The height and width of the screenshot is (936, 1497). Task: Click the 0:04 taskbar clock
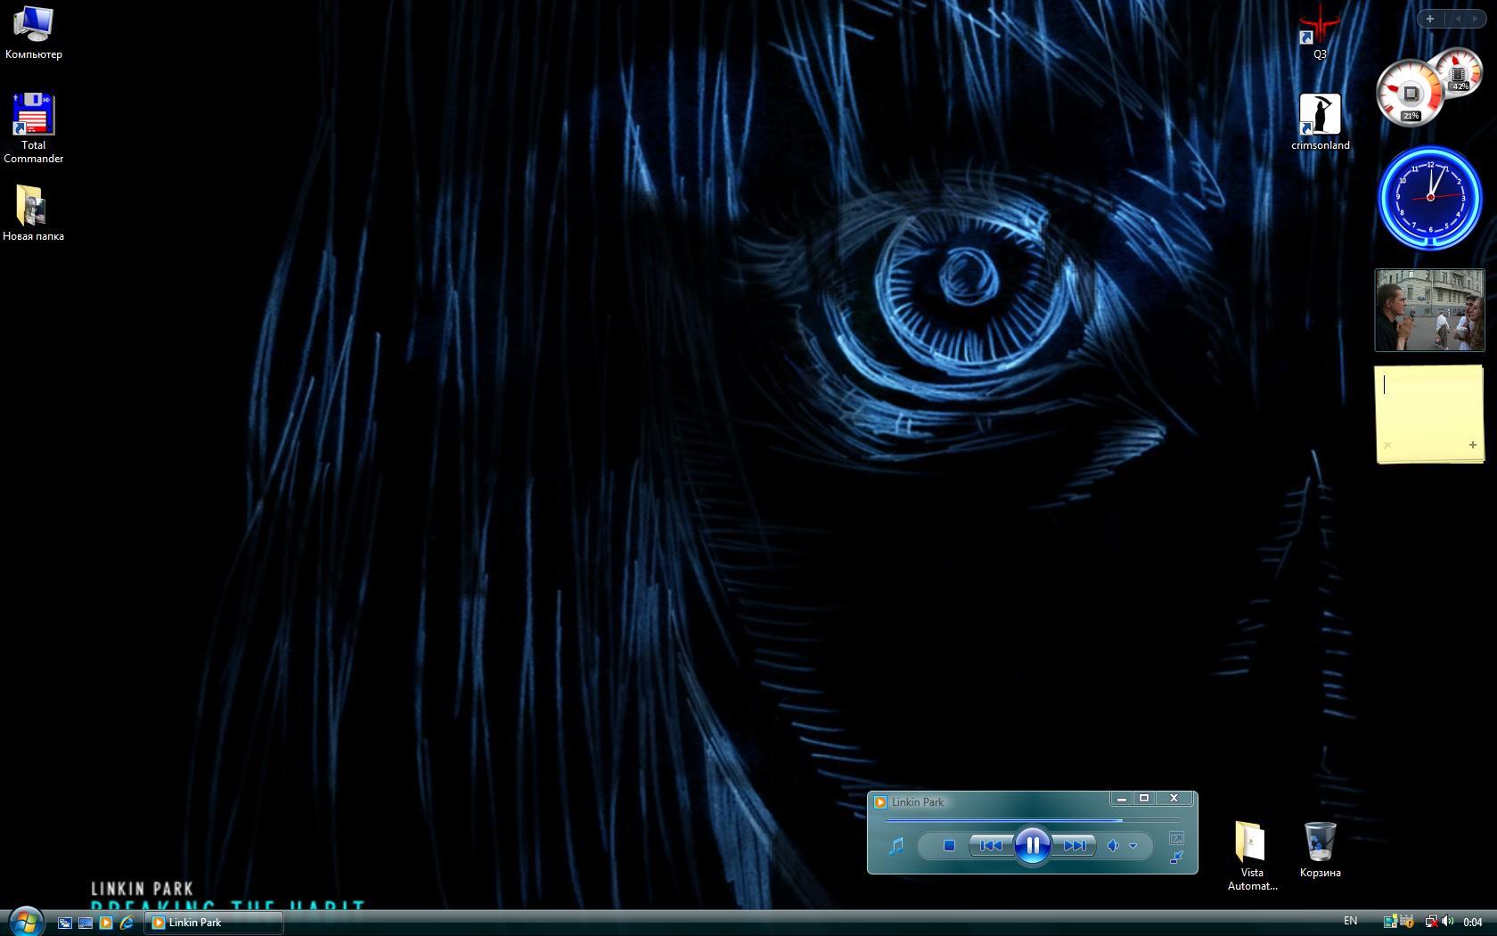[x=1473, y=923]
